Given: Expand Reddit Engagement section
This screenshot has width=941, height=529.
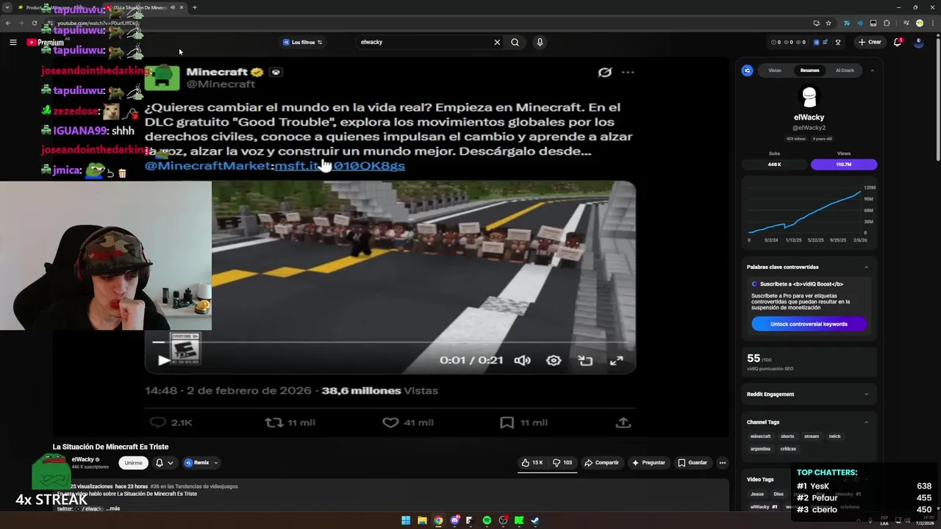Looking at the screenshot, I should click(866, 395).
